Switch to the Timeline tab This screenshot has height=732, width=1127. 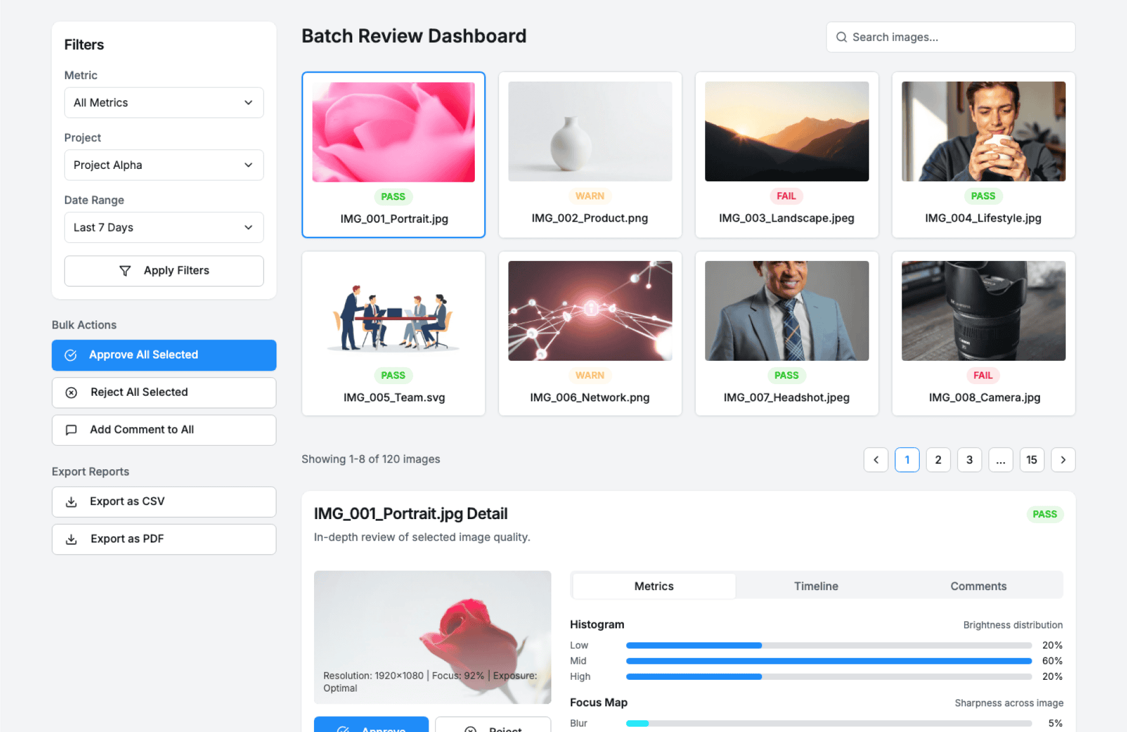click(816, 586)
